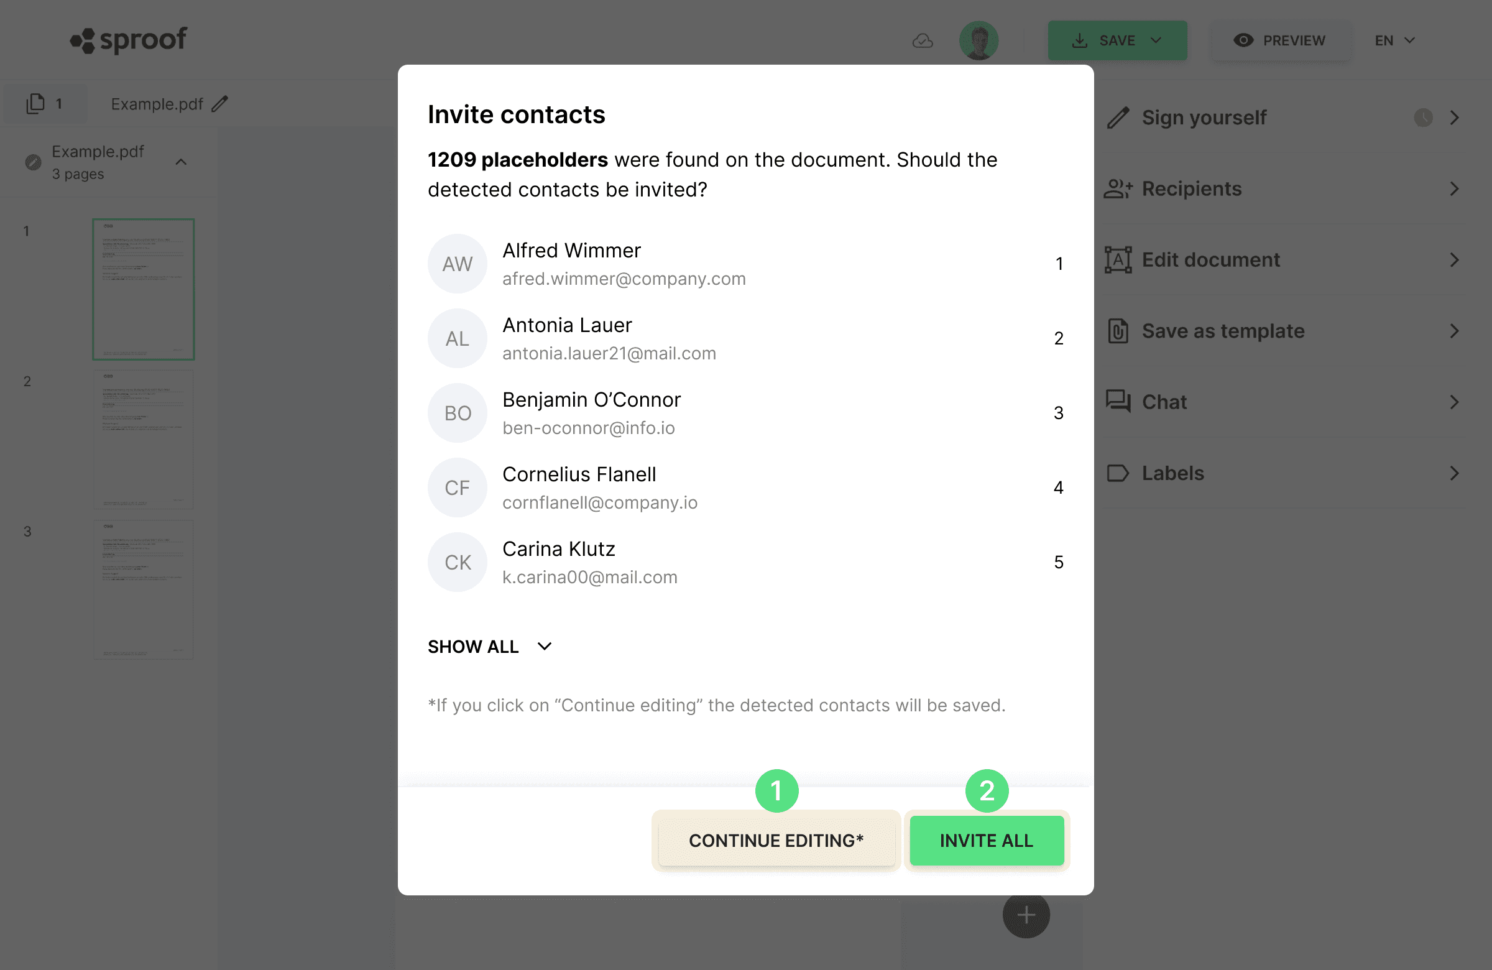This screenshot has width=1492, height=970.
Task: Select the AW avatar for Alfred Wimmer
Action: (457, 264)
